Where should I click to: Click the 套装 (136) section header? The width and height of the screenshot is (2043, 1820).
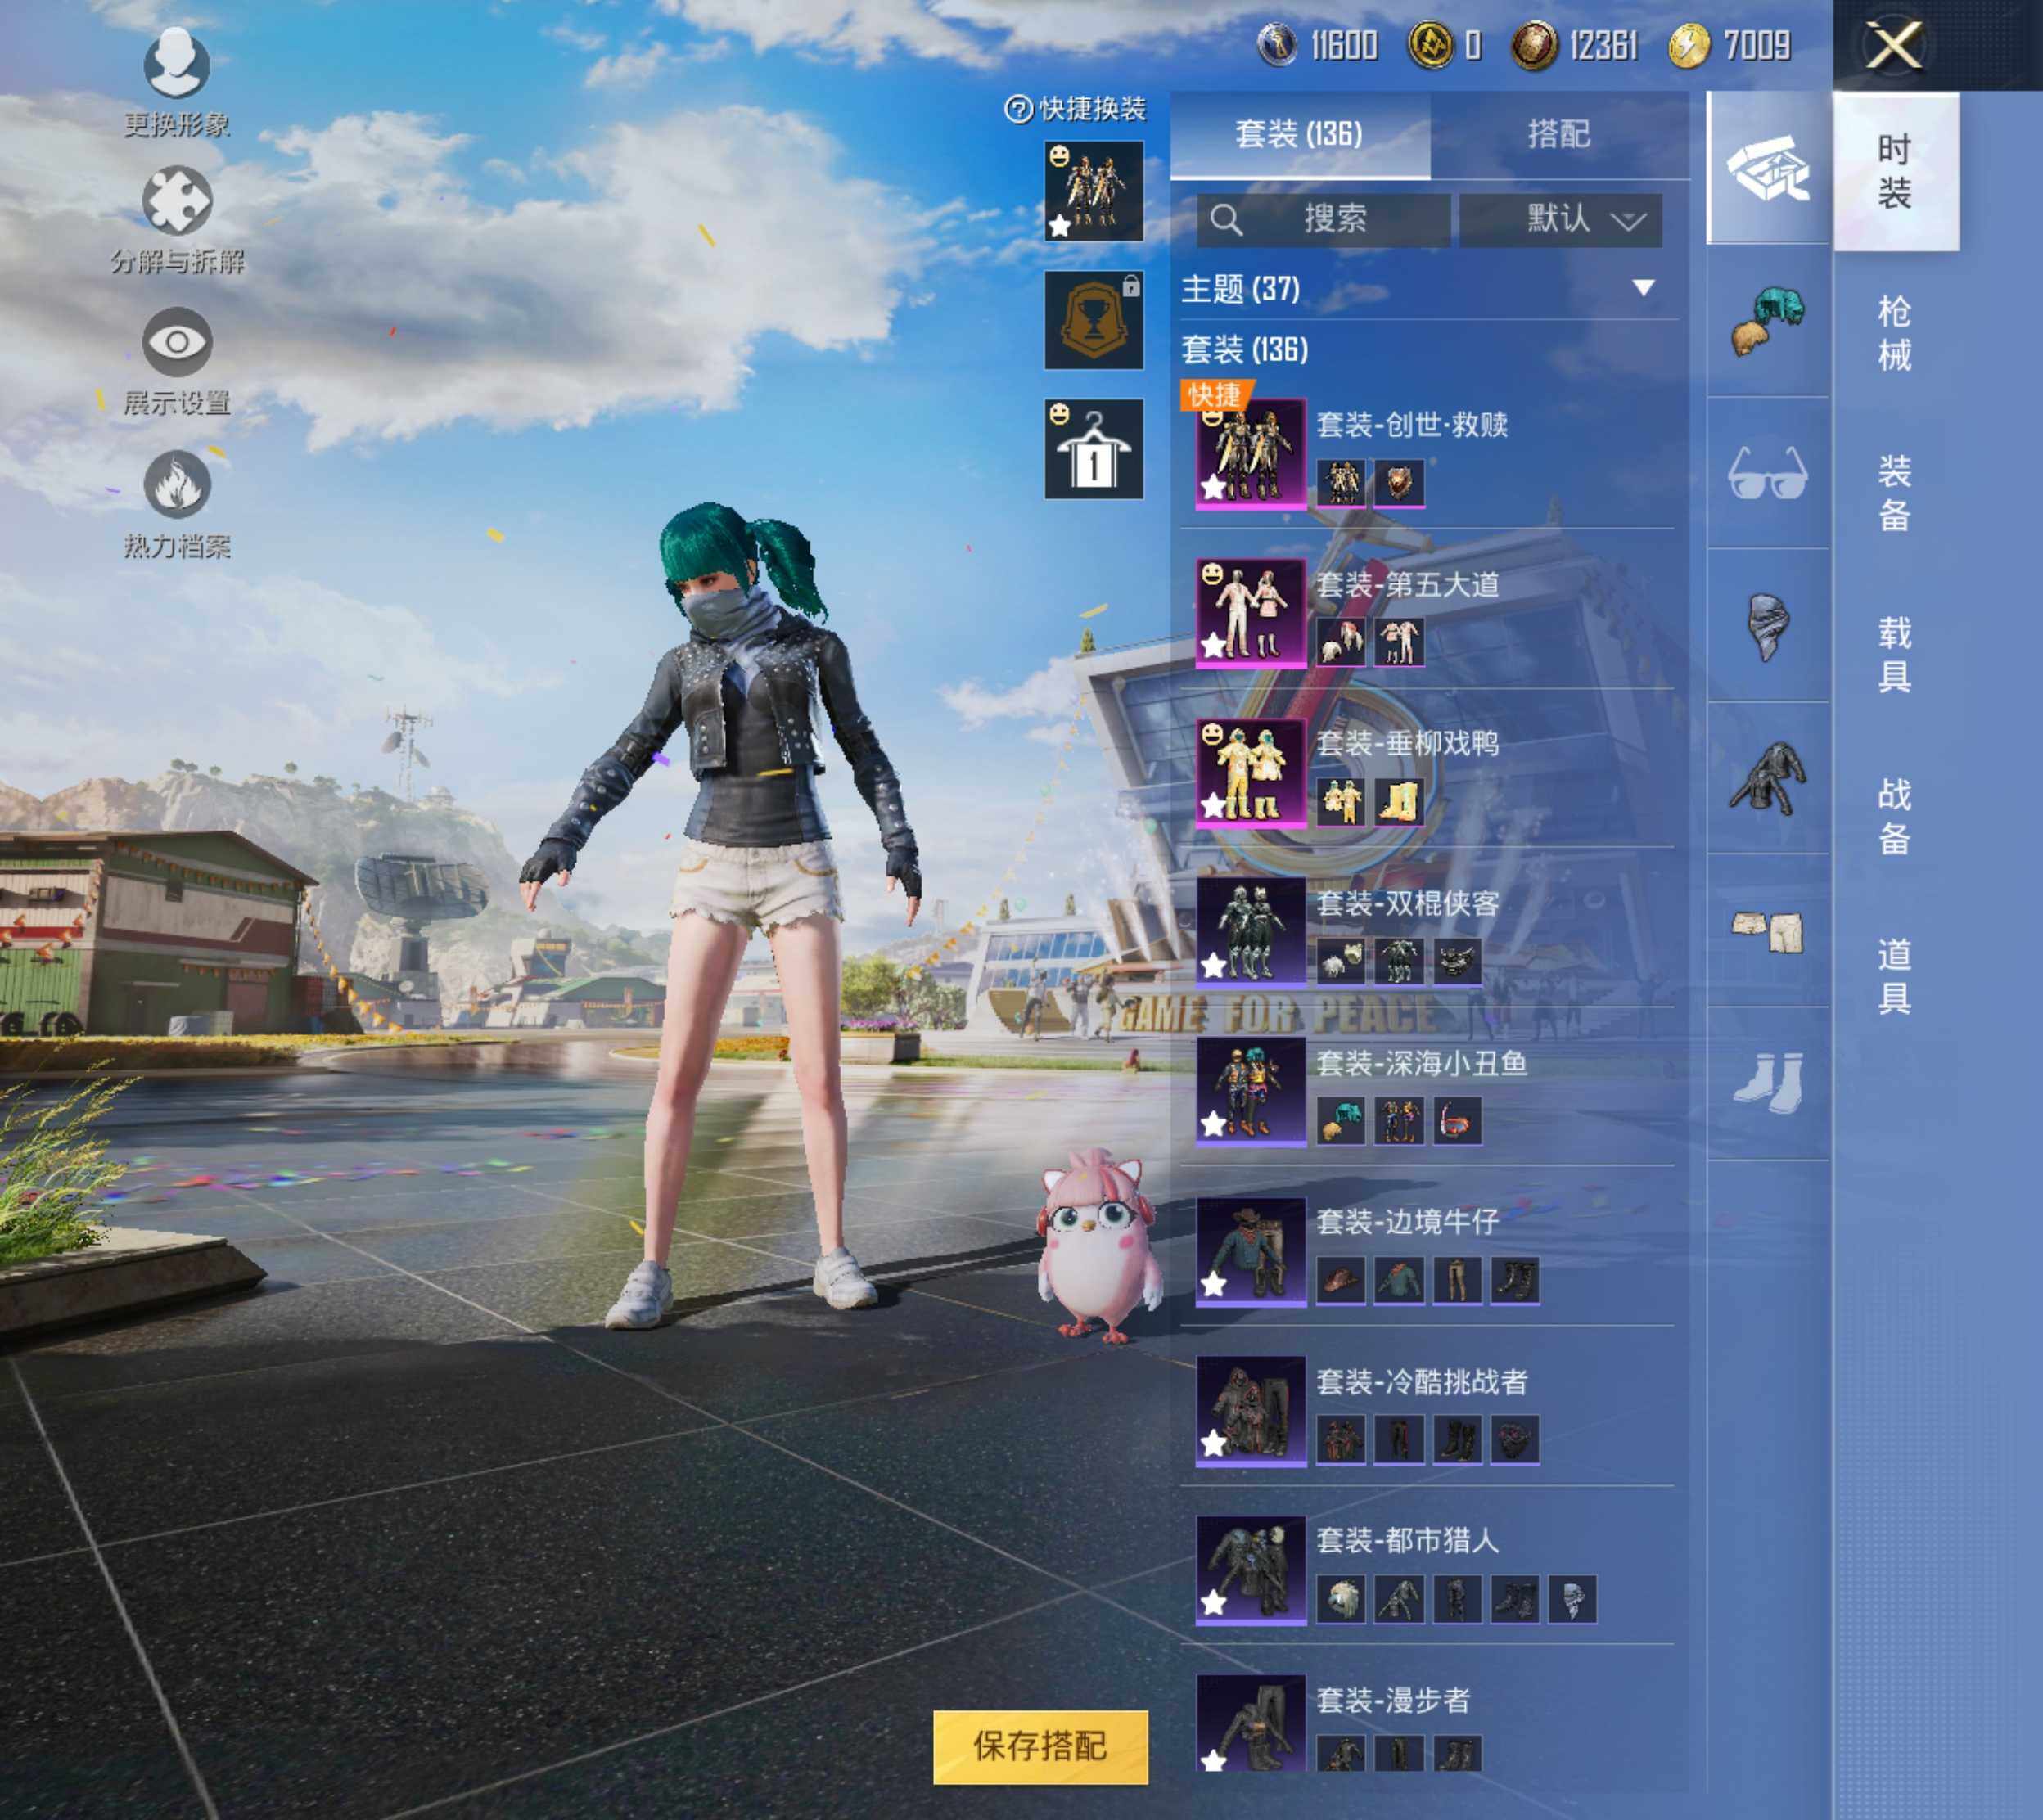[1245, 350]
